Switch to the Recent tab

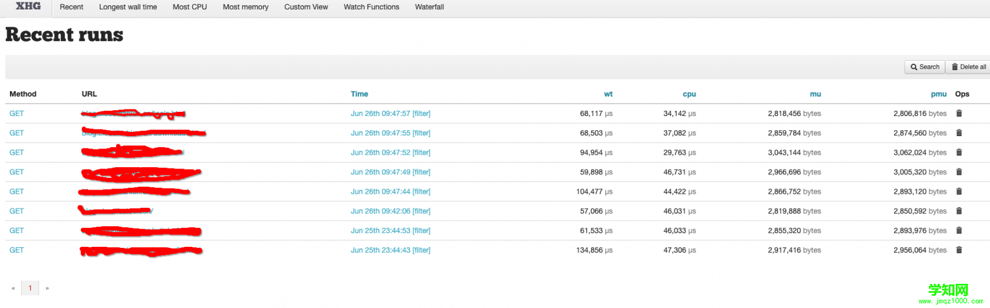pos(71,7)
